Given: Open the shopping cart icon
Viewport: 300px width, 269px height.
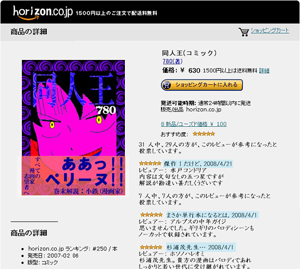Looking at the screenshot, I should coord(244,32).
